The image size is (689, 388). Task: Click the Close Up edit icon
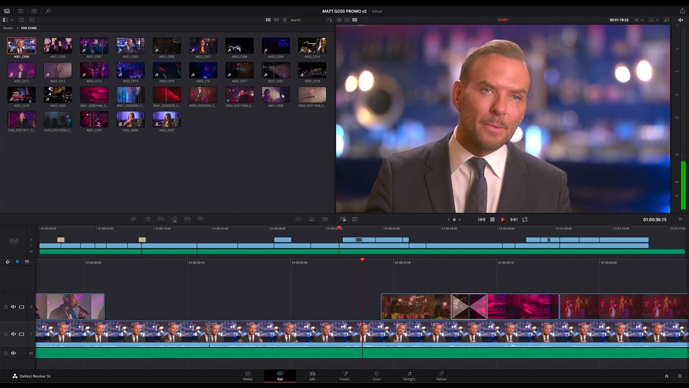pyautogui.click(x=174, y=219)
